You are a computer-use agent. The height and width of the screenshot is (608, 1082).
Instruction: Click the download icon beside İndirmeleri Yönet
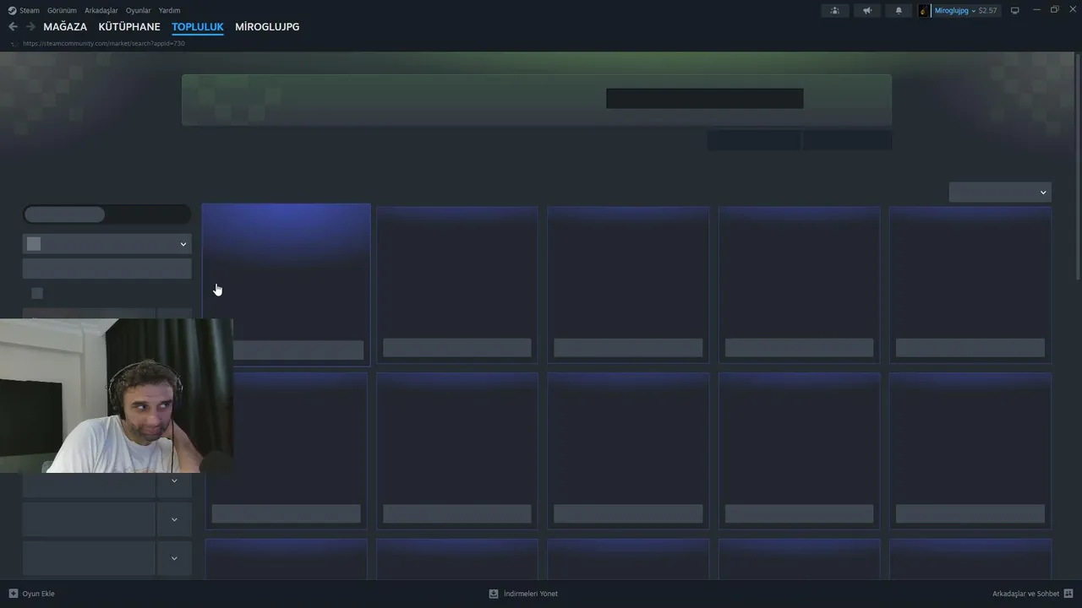coord(494,594)
